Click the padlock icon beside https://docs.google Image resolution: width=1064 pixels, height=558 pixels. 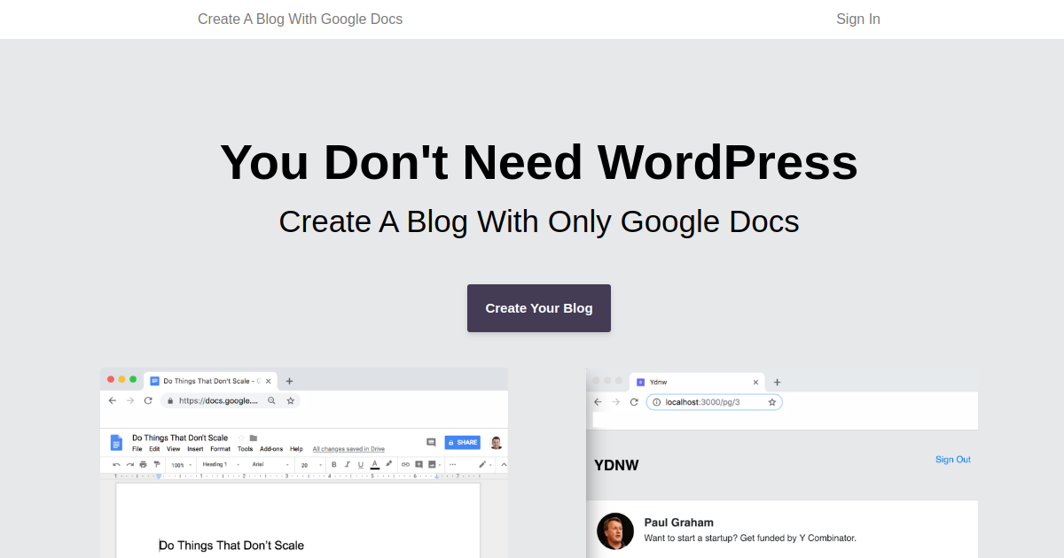tap(170, 400)
